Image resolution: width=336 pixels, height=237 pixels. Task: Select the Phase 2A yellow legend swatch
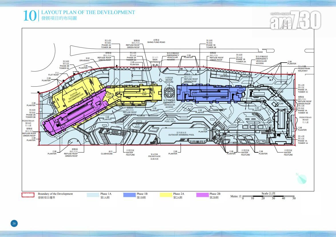pyautogui.click(x=165, y=195)
